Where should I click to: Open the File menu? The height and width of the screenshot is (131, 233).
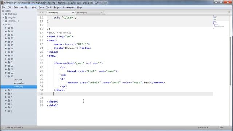tap(3, 7)
